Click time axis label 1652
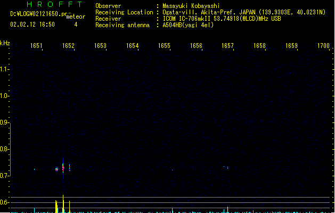335x213 pixels. point(68,46)
